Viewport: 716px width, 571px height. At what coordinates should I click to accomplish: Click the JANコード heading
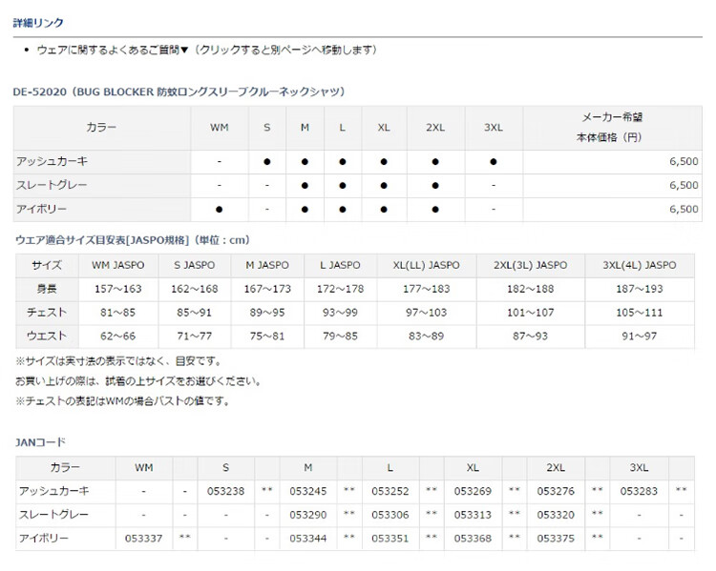click(x=41, y=442)
